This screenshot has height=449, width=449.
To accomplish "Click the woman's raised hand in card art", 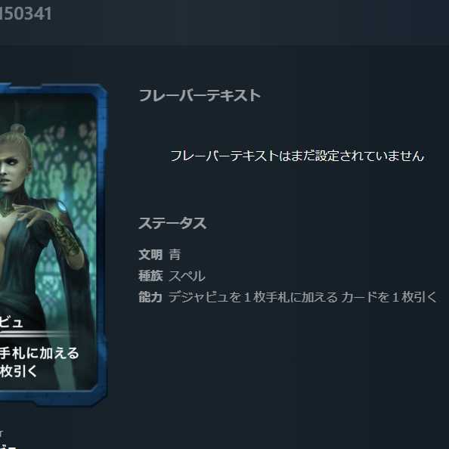I will (32, 213).
